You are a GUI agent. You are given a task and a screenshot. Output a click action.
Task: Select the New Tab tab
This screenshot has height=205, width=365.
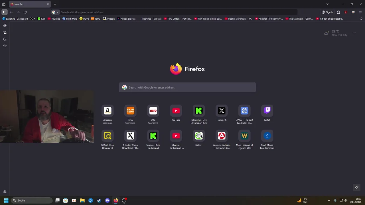click(29, 4)
